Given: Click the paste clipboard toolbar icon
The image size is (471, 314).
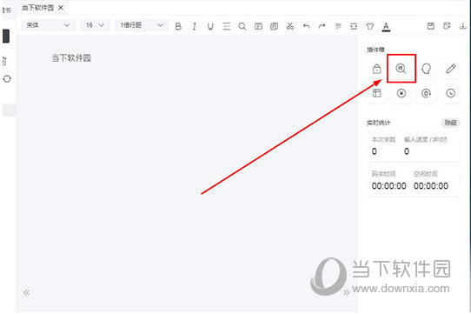Looking at the screenshot, I should click(258, 26).
